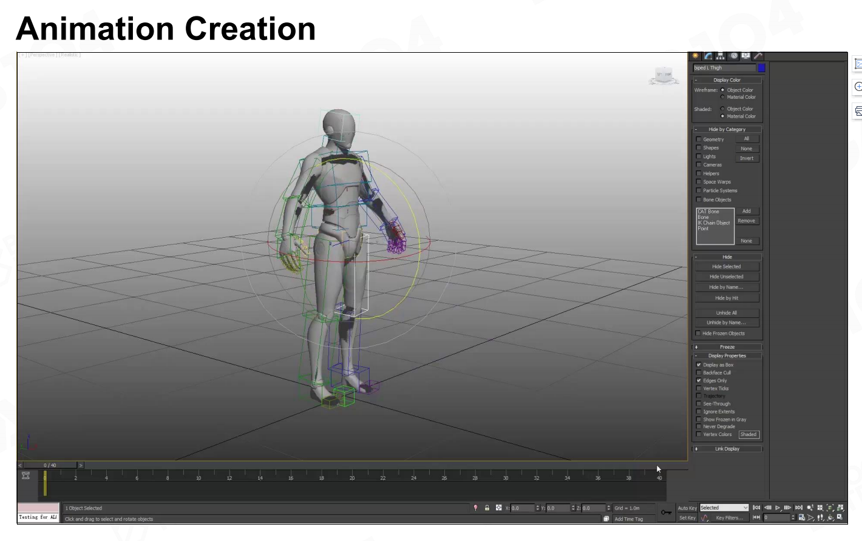The height and width of the screenshot is (541, 862).
Task: Switch to the Hierarchy panel tab
Action: (x=721, y=56)
